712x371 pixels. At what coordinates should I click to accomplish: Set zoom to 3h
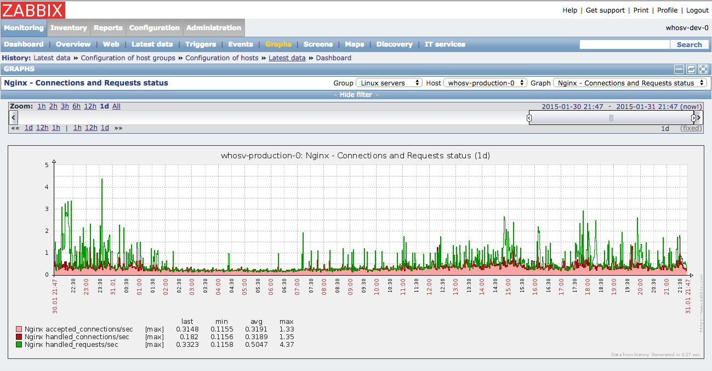[65, 106]
